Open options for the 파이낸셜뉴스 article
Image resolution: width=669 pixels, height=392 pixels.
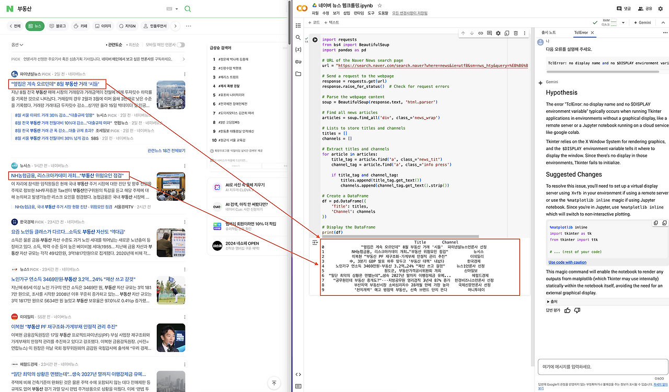[184, 74]
